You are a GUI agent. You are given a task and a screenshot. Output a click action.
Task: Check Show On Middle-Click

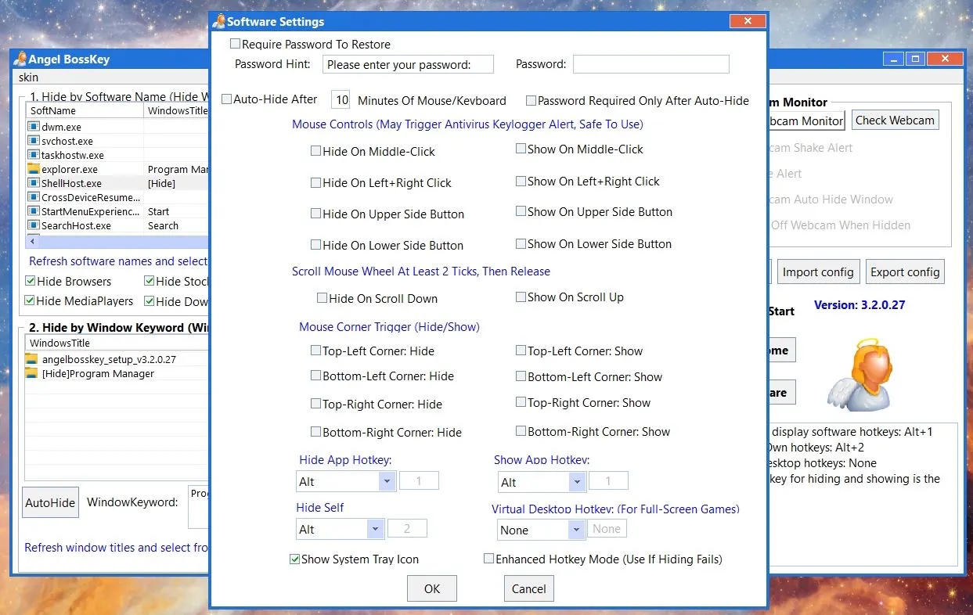point(521,149)
